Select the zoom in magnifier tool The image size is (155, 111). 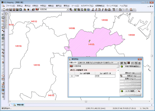(3, 21)
